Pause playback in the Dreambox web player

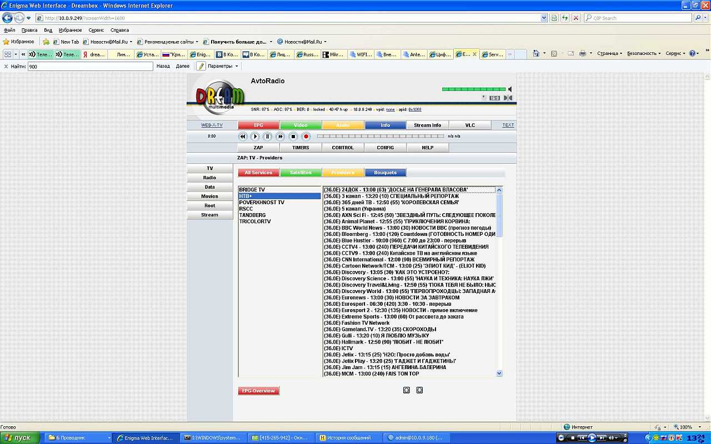(267, 137)
